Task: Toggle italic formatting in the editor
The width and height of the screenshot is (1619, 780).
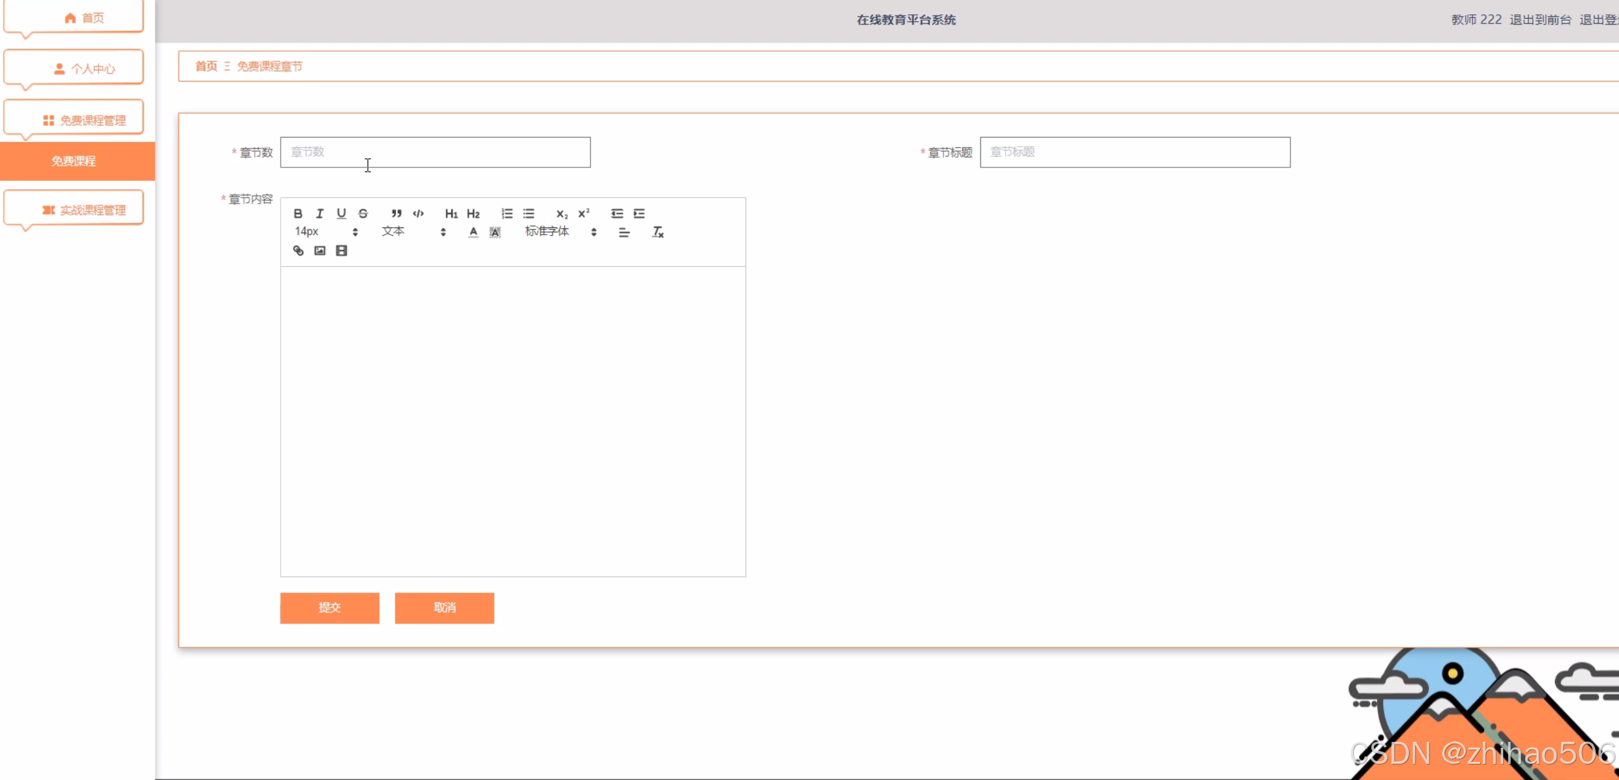Action: click(319, 213)
